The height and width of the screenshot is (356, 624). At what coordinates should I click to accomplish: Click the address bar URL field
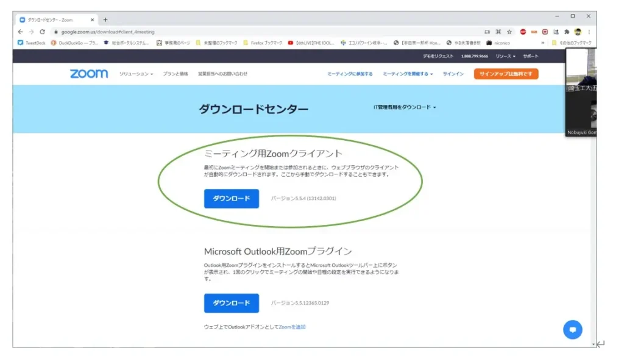tap(244, 32)
